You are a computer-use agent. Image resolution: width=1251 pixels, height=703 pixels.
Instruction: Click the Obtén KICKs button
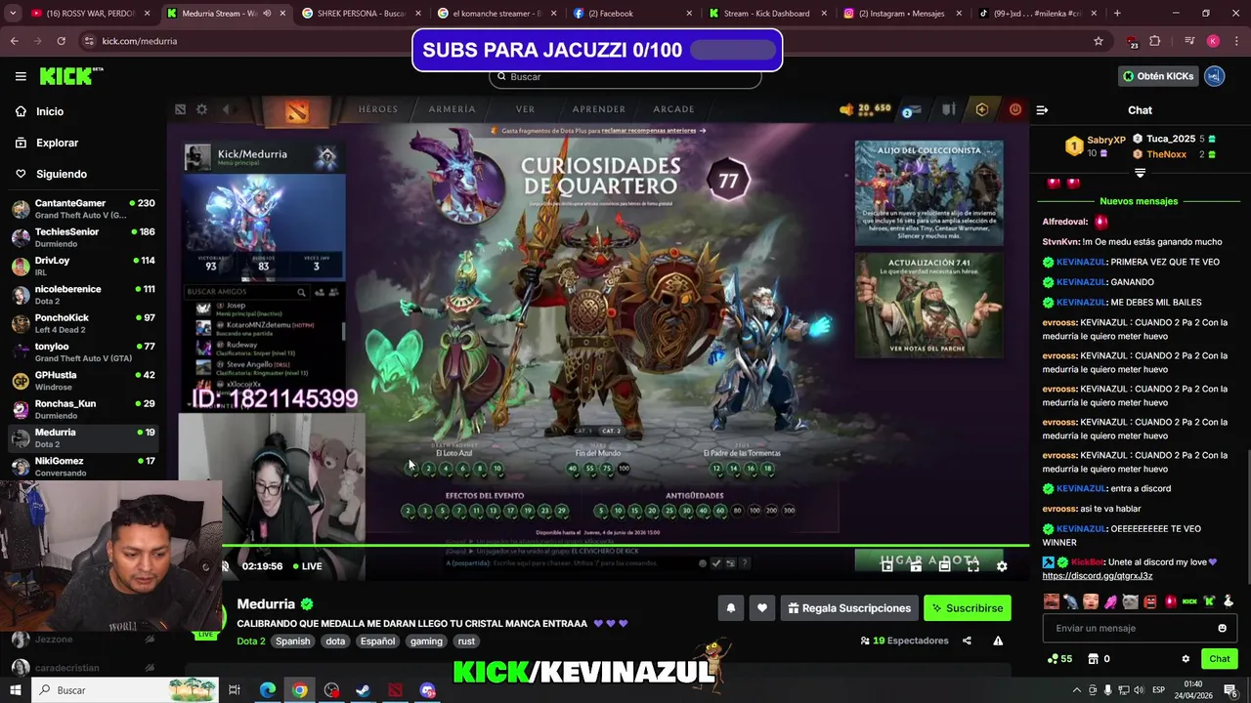[x=1157, y=76]
